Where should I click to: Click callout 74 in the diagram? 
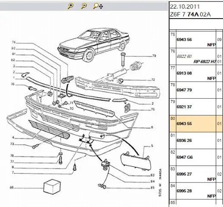pos(14,42)
